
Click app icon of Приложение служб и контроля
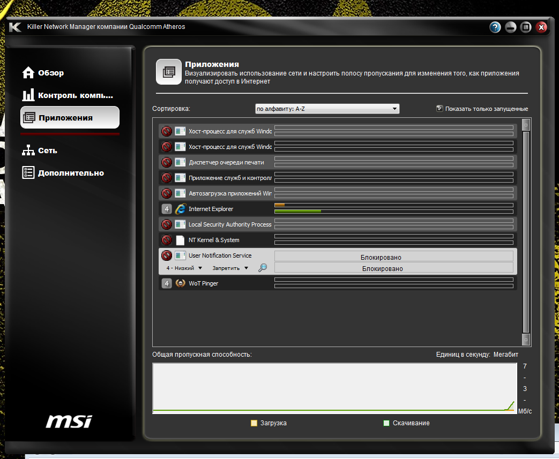click(180, 177)
